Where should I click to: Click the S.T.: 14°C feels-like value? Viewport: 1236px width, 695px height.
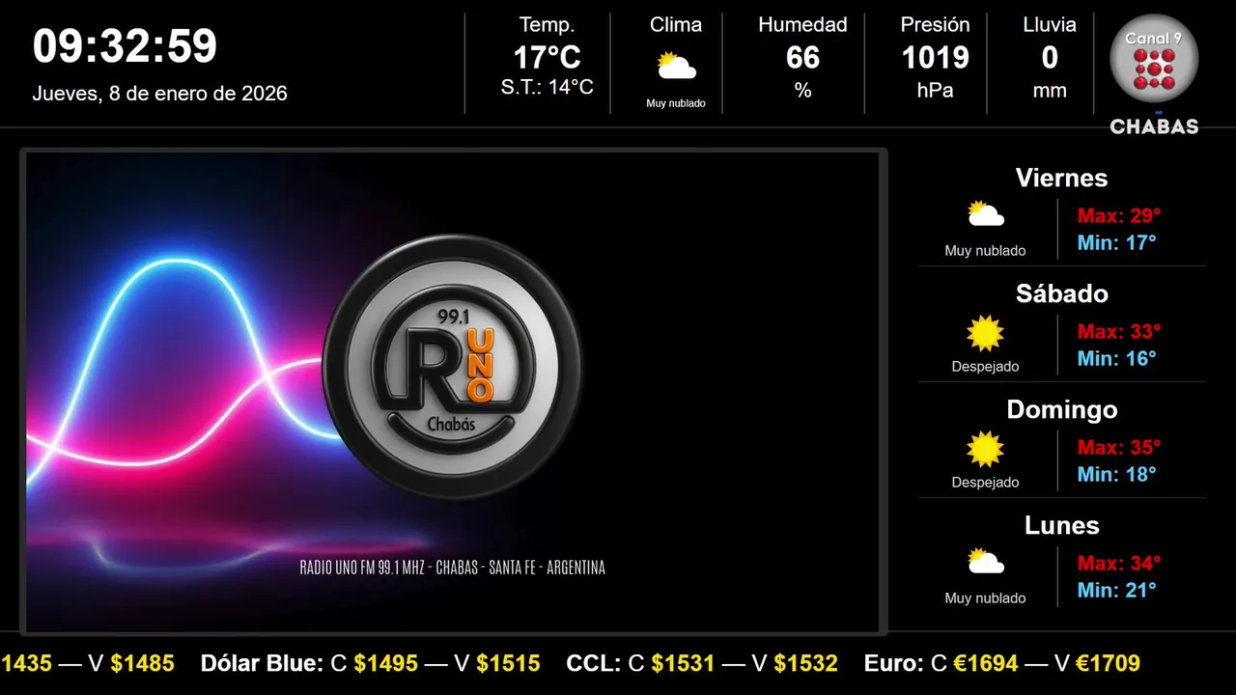(547, 87)
